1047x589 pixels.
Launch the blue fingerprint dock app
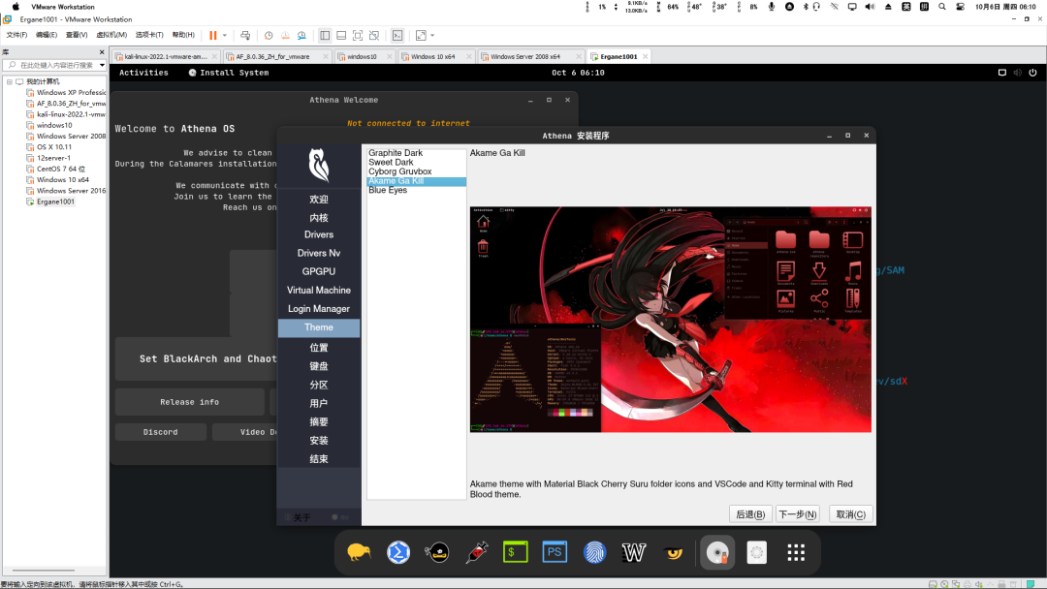tap(594, 552)
